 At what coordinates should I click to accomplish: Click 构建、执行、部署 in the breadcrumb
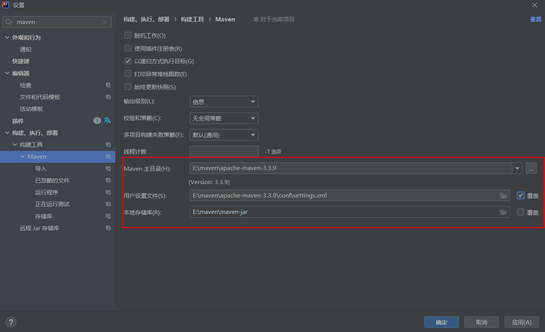coord(147,19)
